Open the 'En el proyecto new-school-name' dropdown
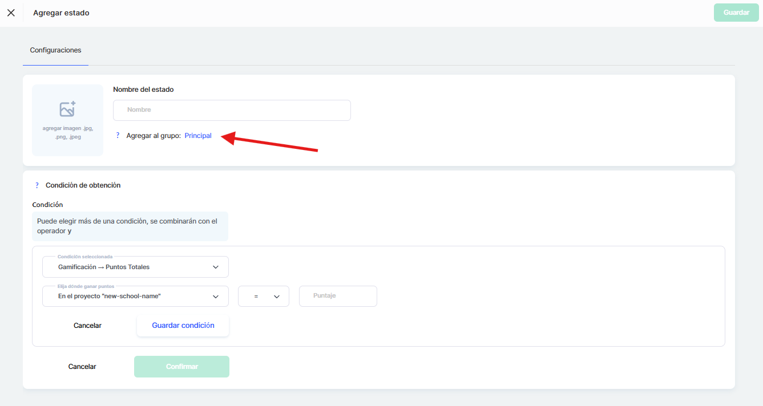 click(135, 297)
